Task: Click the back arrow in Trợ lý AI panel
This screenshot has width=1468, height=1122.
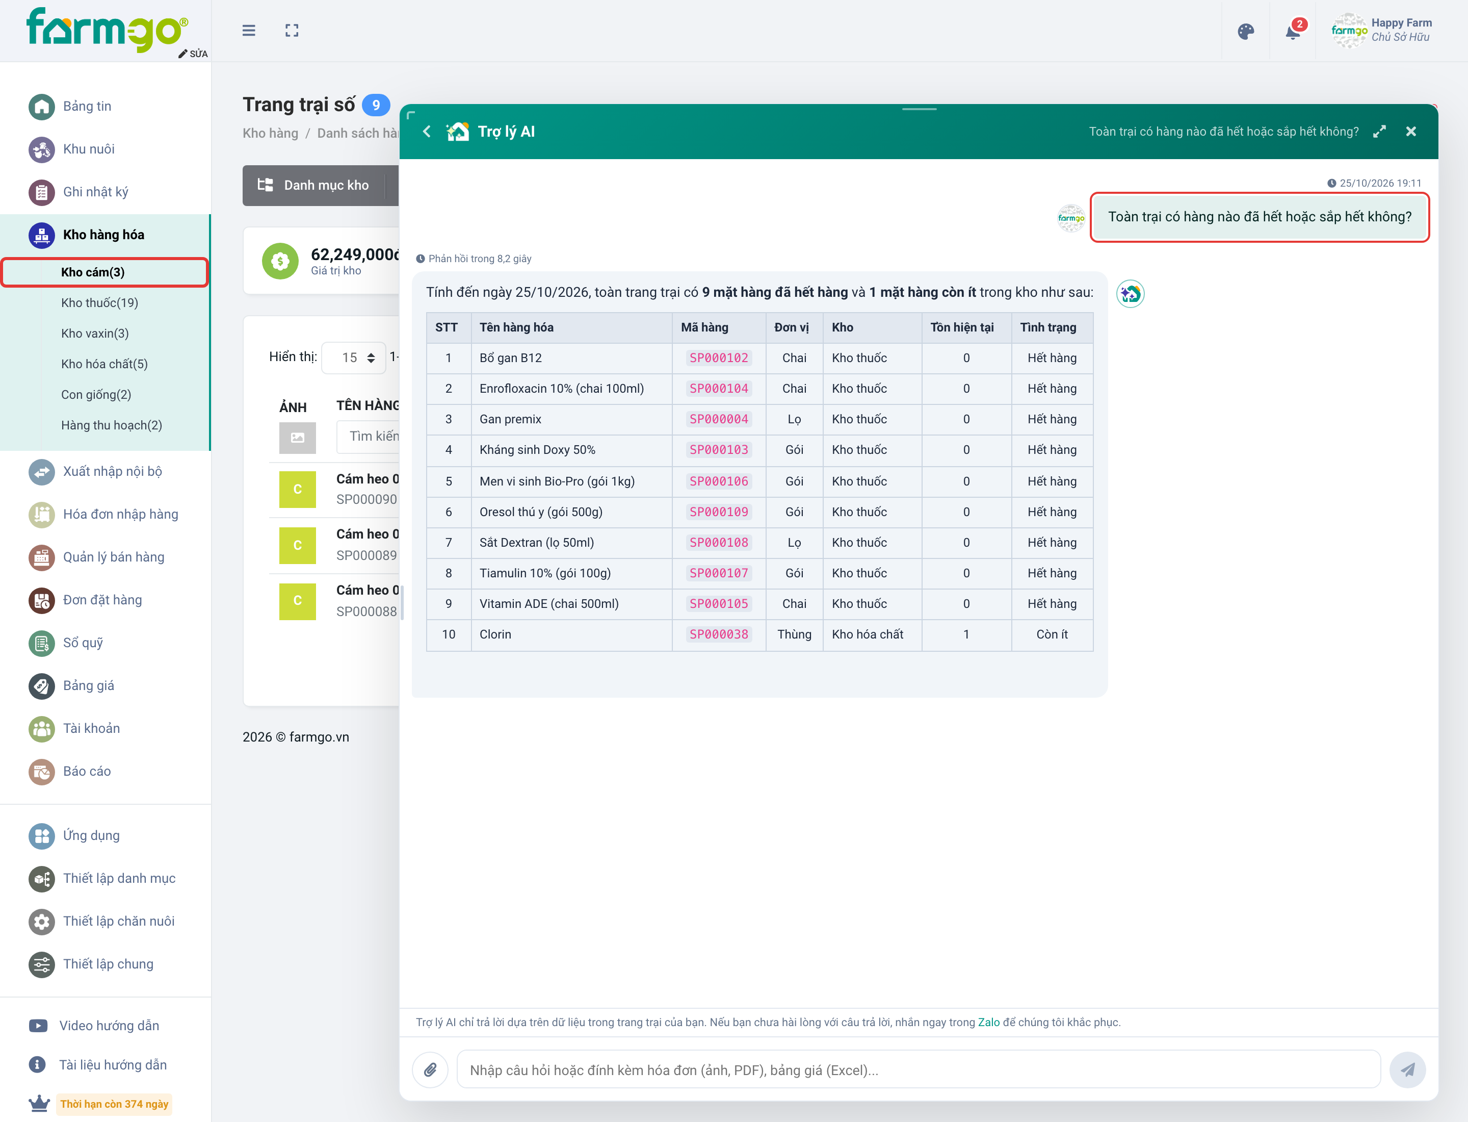Action: tap(427, 132)
